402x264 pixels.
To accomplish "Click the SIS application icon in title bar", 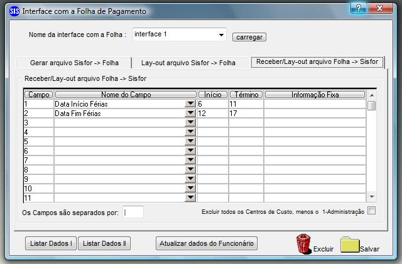I will click(x=14, y=11).
